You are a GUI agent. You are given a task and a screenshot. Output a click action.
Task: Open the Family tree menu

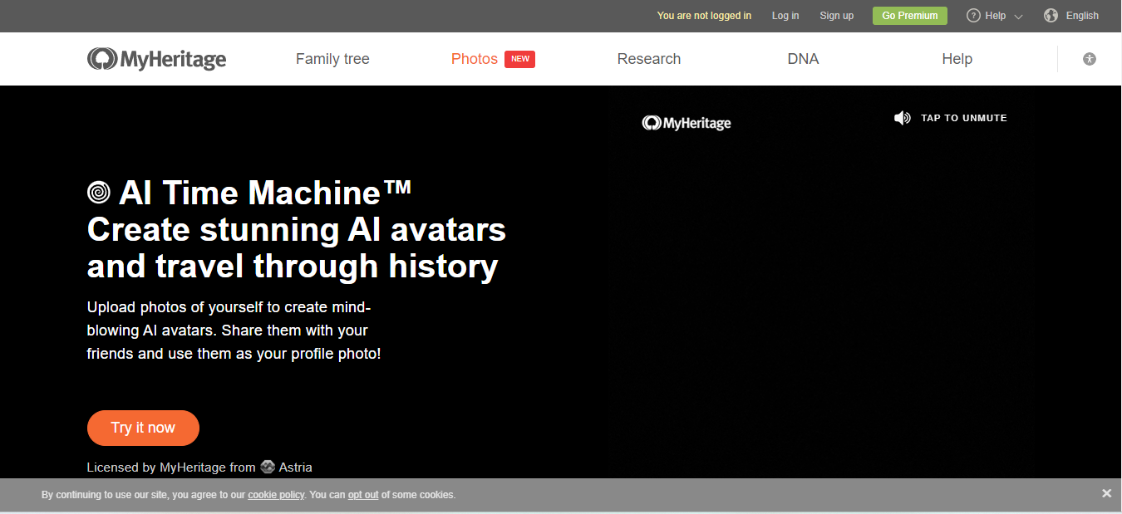coord(332,59)
